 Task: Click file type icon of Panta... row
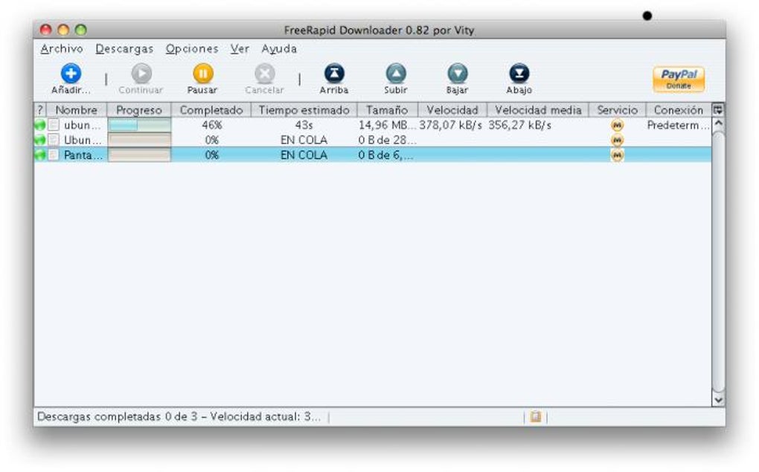(54, 155)
